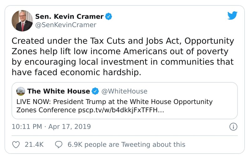This screenshot has height=159, width=250.
Task: Open "6.9K people are Tweeting about this"
Action: coord(126,144)
